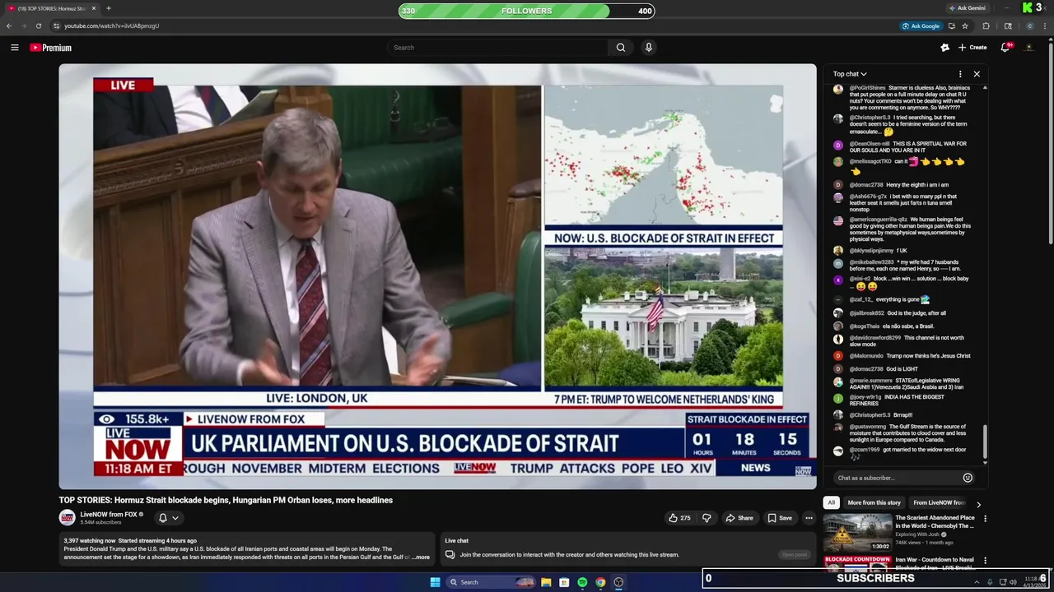Screen dimensions: 1054x592
Task: Open Microsoft Store from the taskbar
Action: [x=564, y=582]
